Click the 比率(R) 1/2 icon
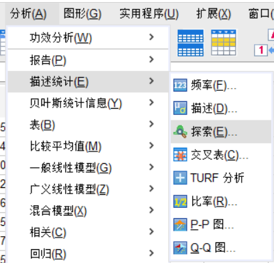Screen dimensions: 274x263 click(x=180, y=202)
